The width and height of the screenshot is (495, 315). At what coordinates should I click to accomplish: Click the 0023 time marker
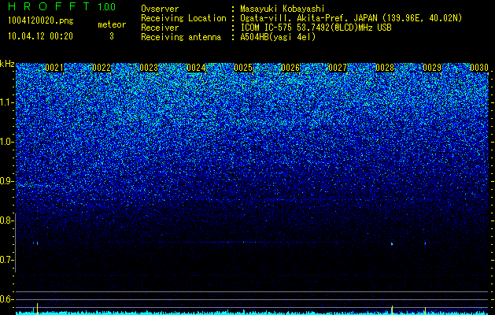(x=149, y=68)
